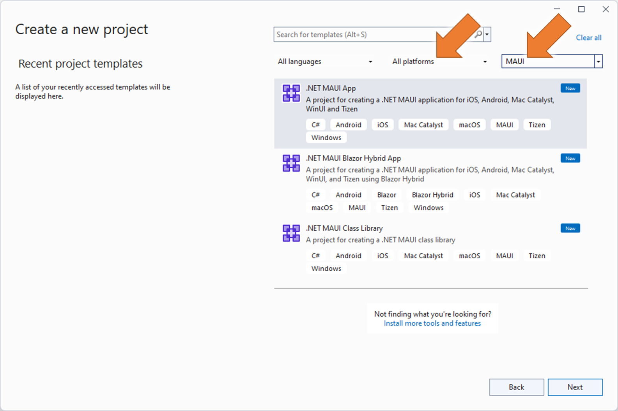Image resolution: width=618 pixels, height=411 pixels.
Task: Click the Tizen tag under .NET MAUI App
Action: pos(537,125)
